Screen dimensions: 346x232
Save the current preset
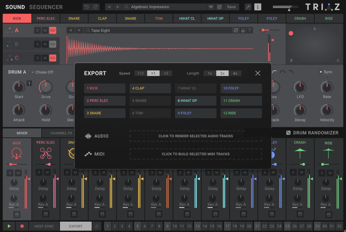click(x=231, y=7)
